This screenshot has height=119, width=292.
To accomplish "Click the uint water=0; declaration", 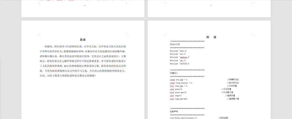I will coord(176,89).
